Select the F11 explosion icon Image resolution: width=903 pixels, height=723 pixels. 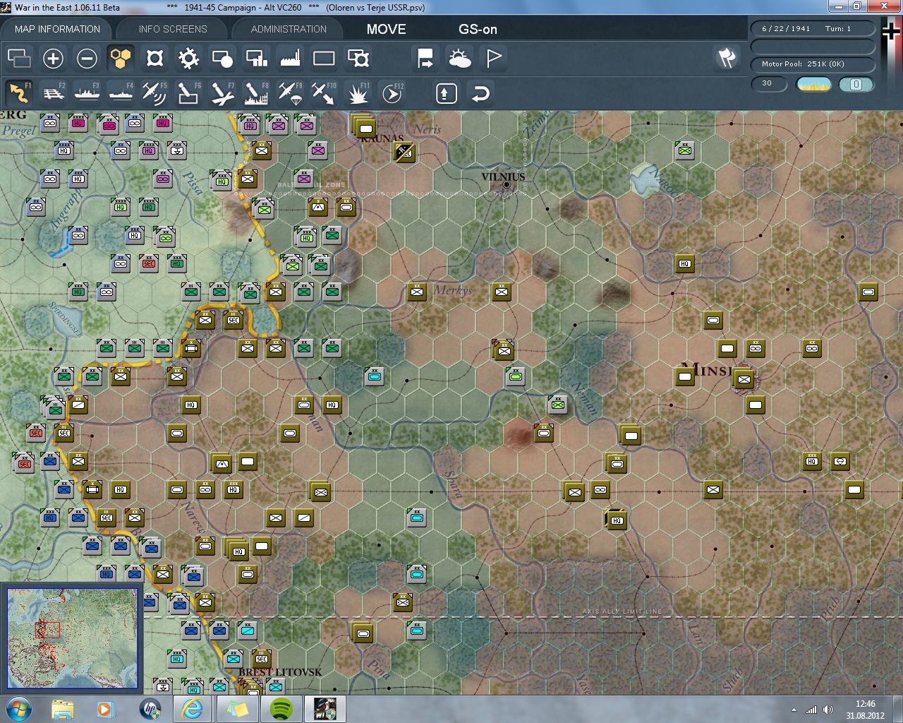(x=358, y=93)
